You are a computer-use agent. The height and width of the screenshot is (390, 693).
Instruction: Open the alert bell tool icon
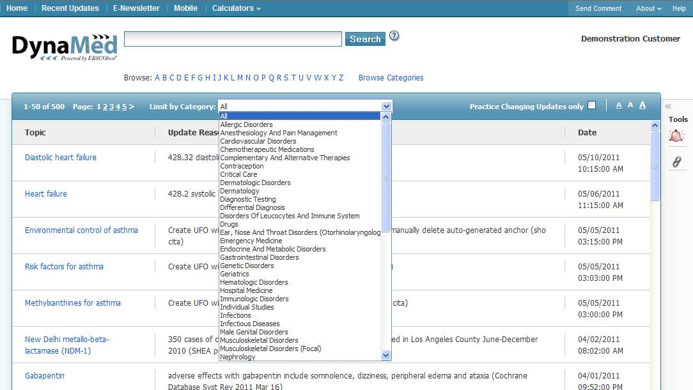pyautogui.click(x=676, y=136)
